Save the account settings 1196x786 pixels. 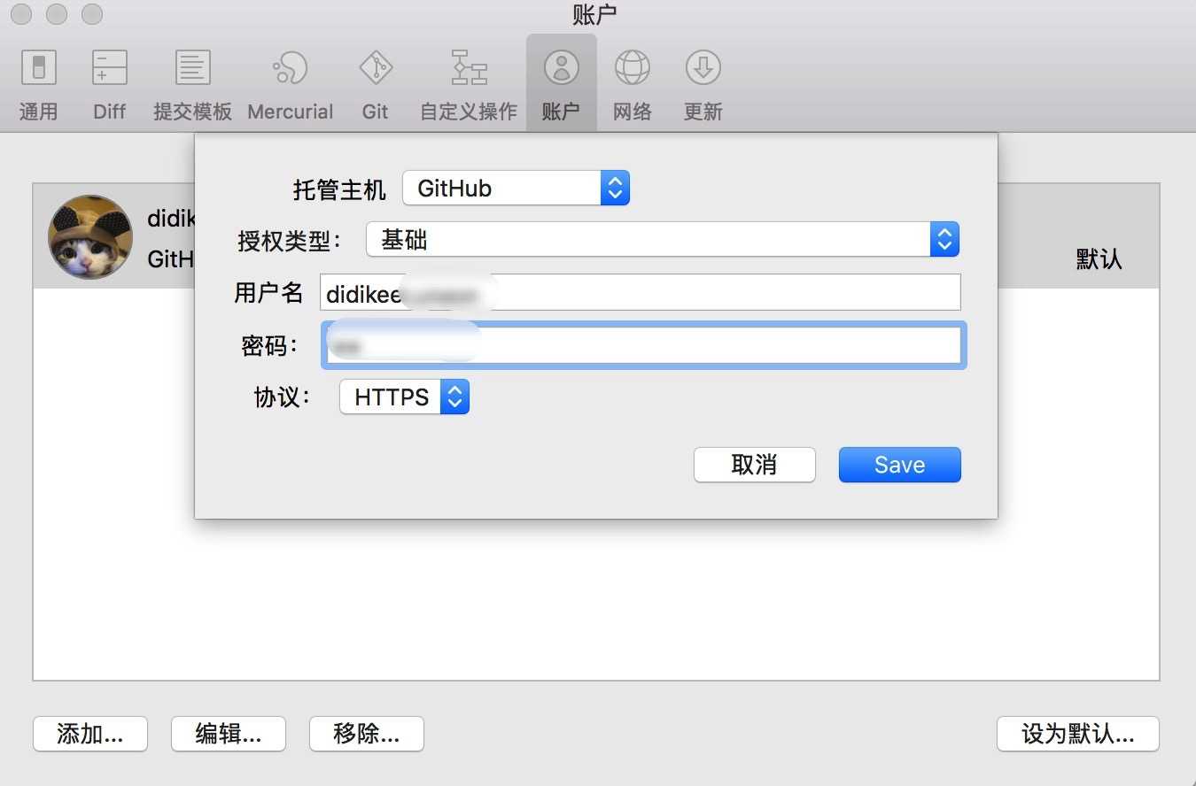click(x=899, y=465)
